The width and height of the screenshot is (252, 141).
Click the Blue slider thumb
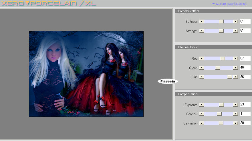(x=230, y=77)
